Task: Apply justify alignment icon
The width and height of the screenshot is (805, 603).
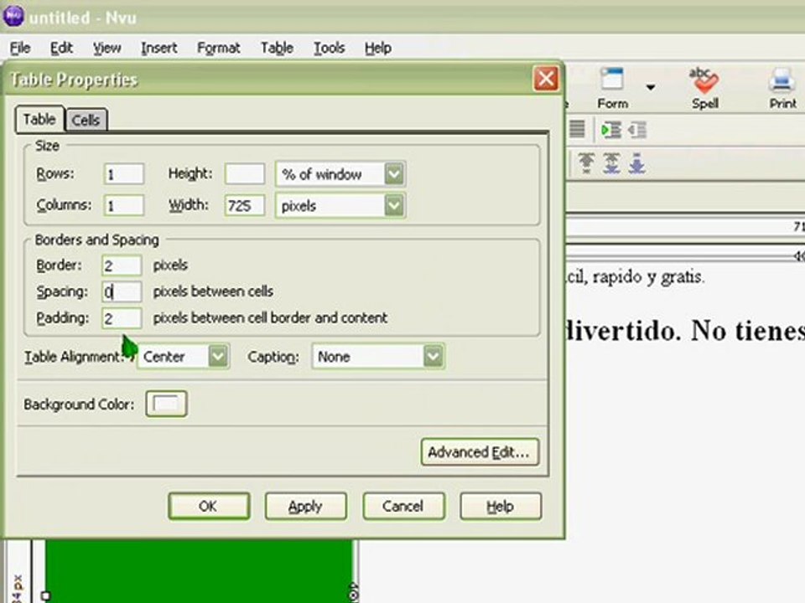Action: click(577, 129)
